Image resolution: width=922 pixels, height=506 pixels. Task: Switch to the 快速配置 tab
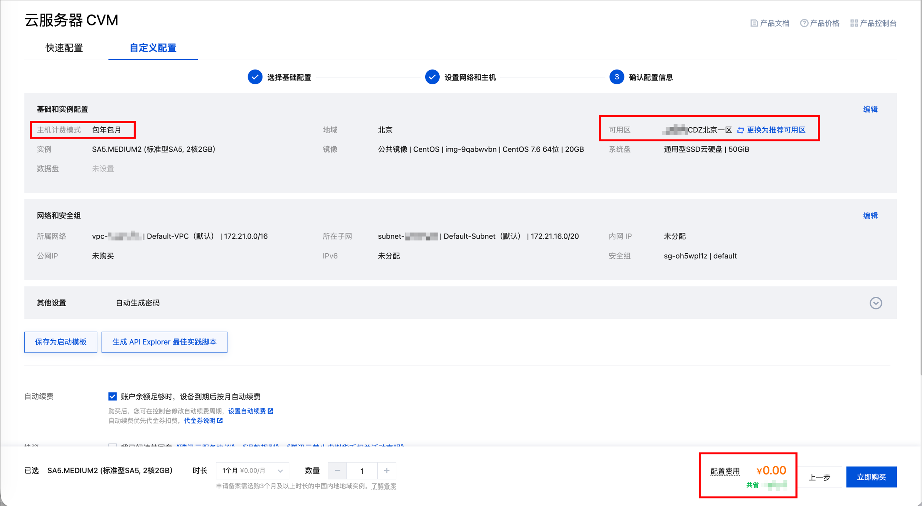pos(64,48)
